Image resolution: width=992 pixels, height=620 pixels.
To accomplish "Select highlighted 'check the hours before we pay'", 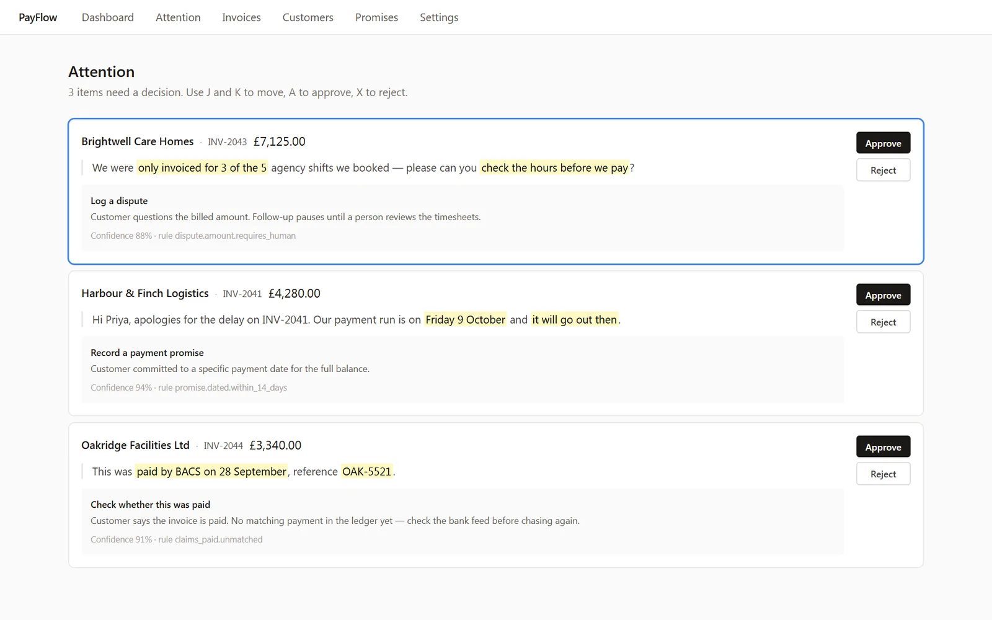I will (x=555, y=167).
